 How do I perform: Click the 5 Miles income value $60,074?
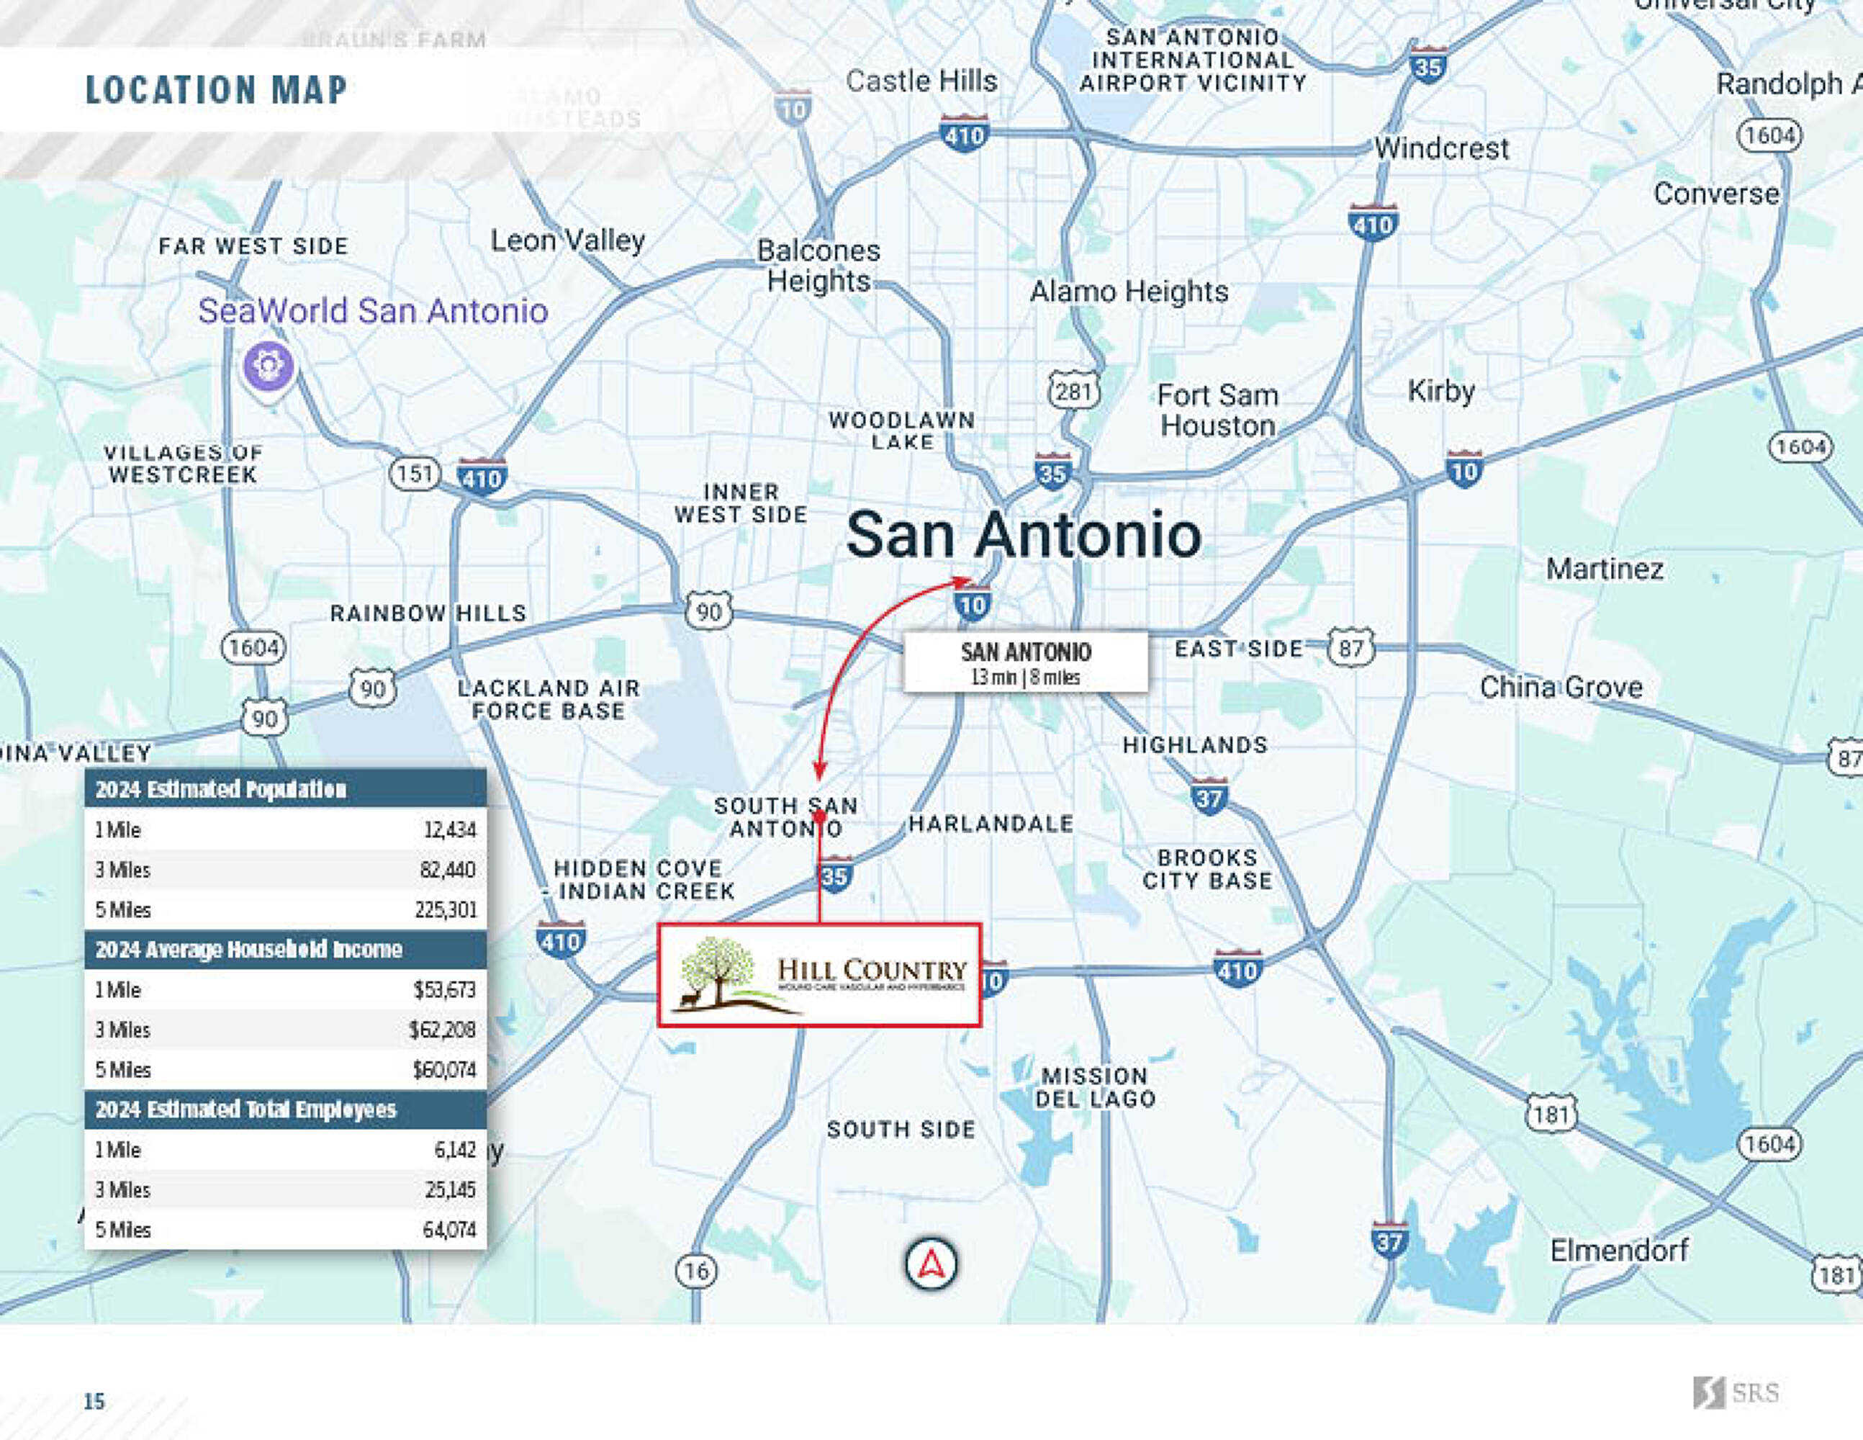point(443,1070)
